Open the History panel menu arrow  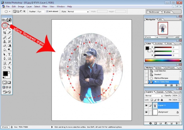(x=180, y=68)
